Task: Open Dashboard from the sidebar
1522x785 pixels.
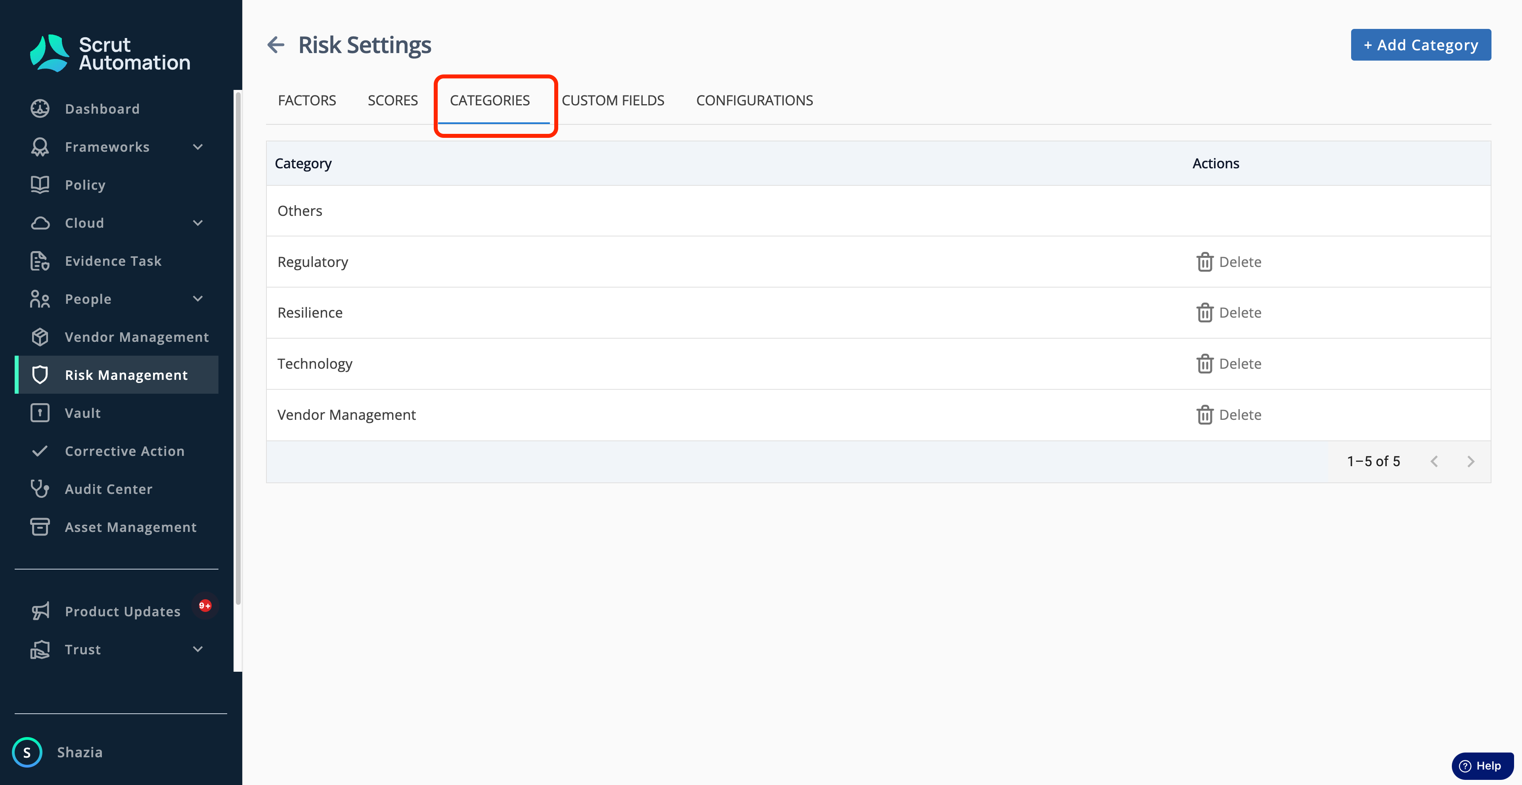Action: pos(117,109)
